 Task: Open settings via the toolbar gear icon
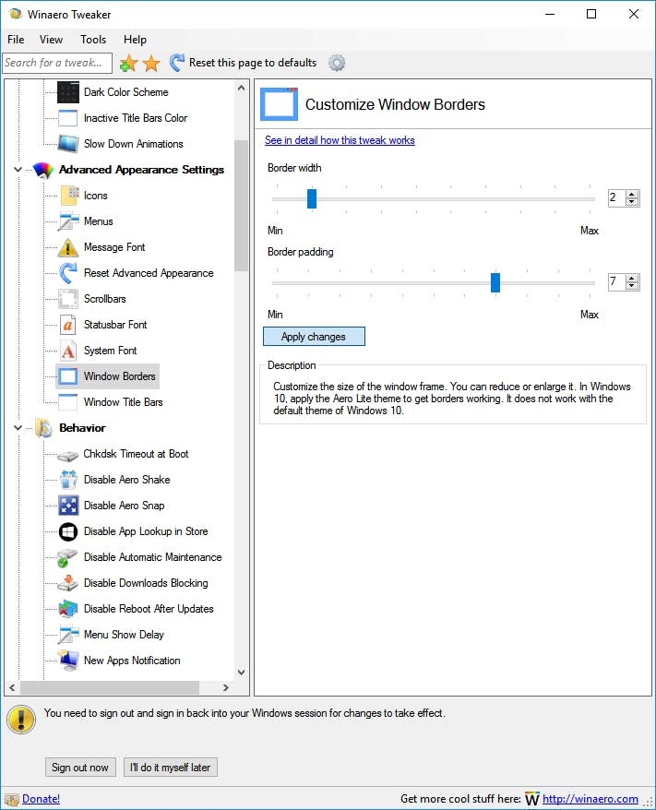[337, 63]
